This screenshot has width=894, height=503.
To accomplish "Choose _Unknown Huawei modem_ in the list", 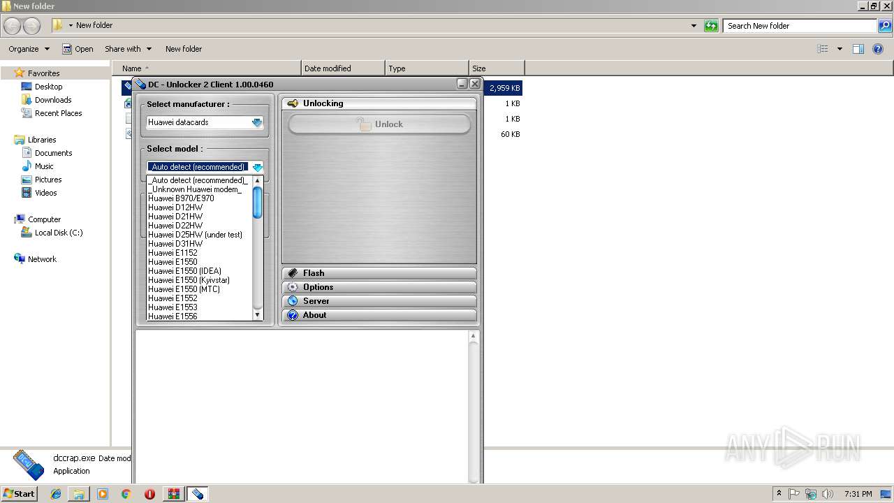I will coord(199,189).
